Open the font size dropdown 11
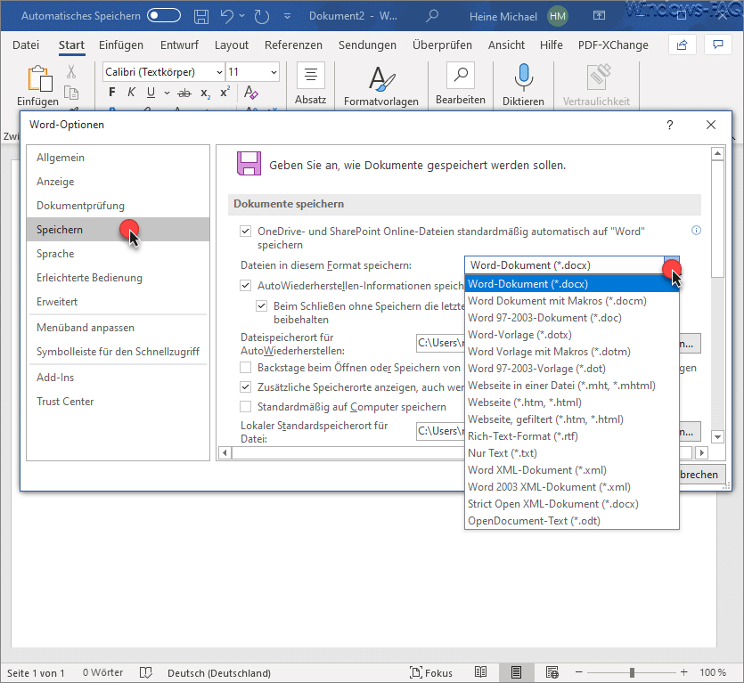 pos(274,72)
